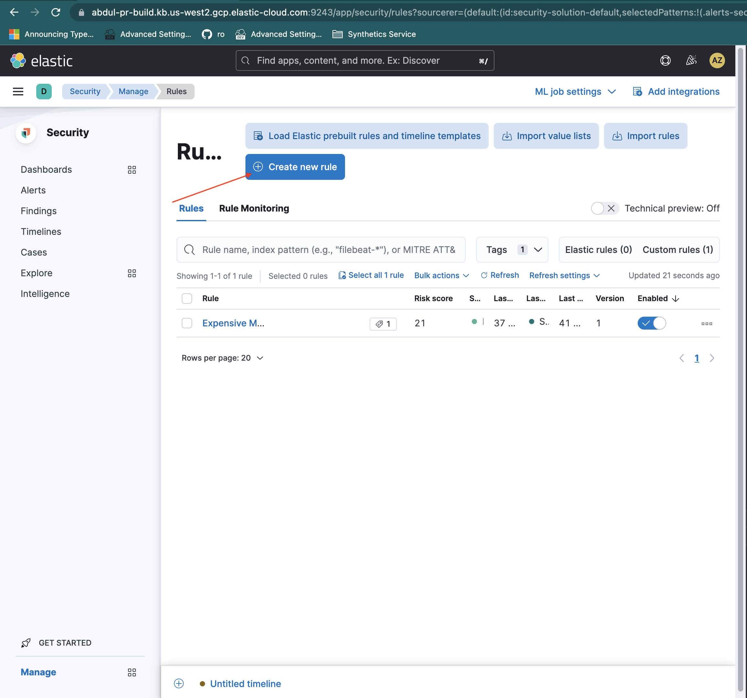Click the Create new rule button
Viewport: 747px width, 698px height.
[295, 167]
